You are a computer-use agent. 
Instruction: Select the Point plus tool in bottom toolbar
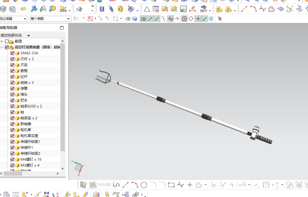(x=190, y=185)
